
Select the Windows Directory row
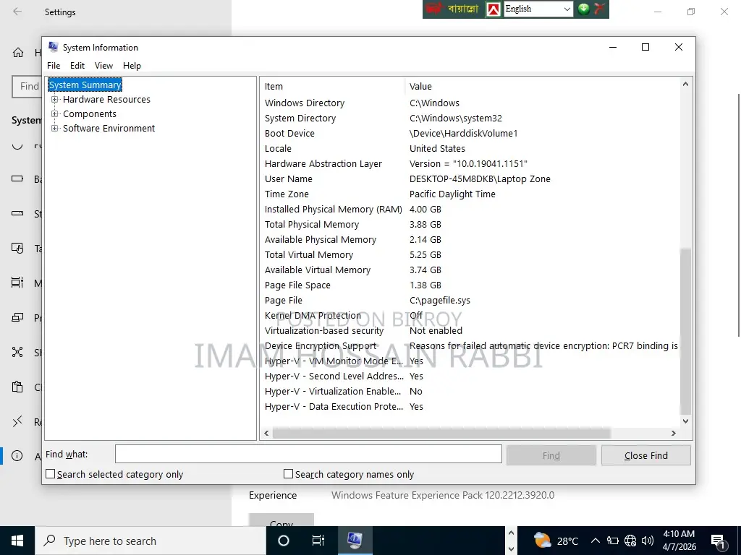pyautogui.click(x=470, y=103)
